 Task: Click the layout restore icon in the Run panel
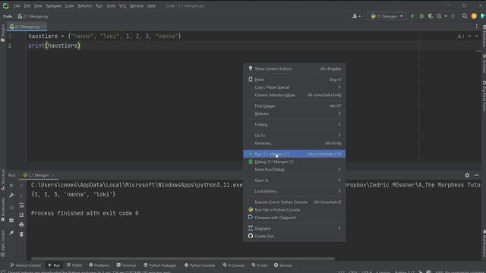pos(11,221)
